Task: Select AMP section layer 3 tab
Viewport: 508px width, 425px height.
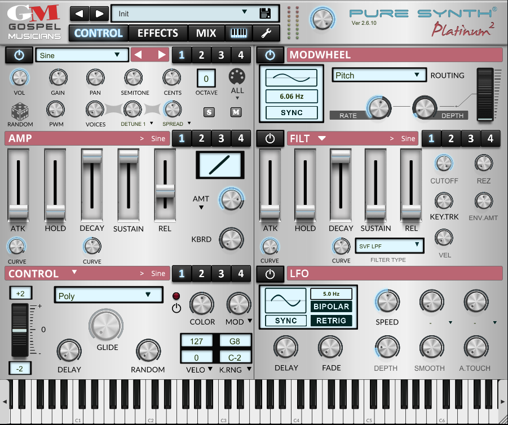Action: [x=221, y=138]
